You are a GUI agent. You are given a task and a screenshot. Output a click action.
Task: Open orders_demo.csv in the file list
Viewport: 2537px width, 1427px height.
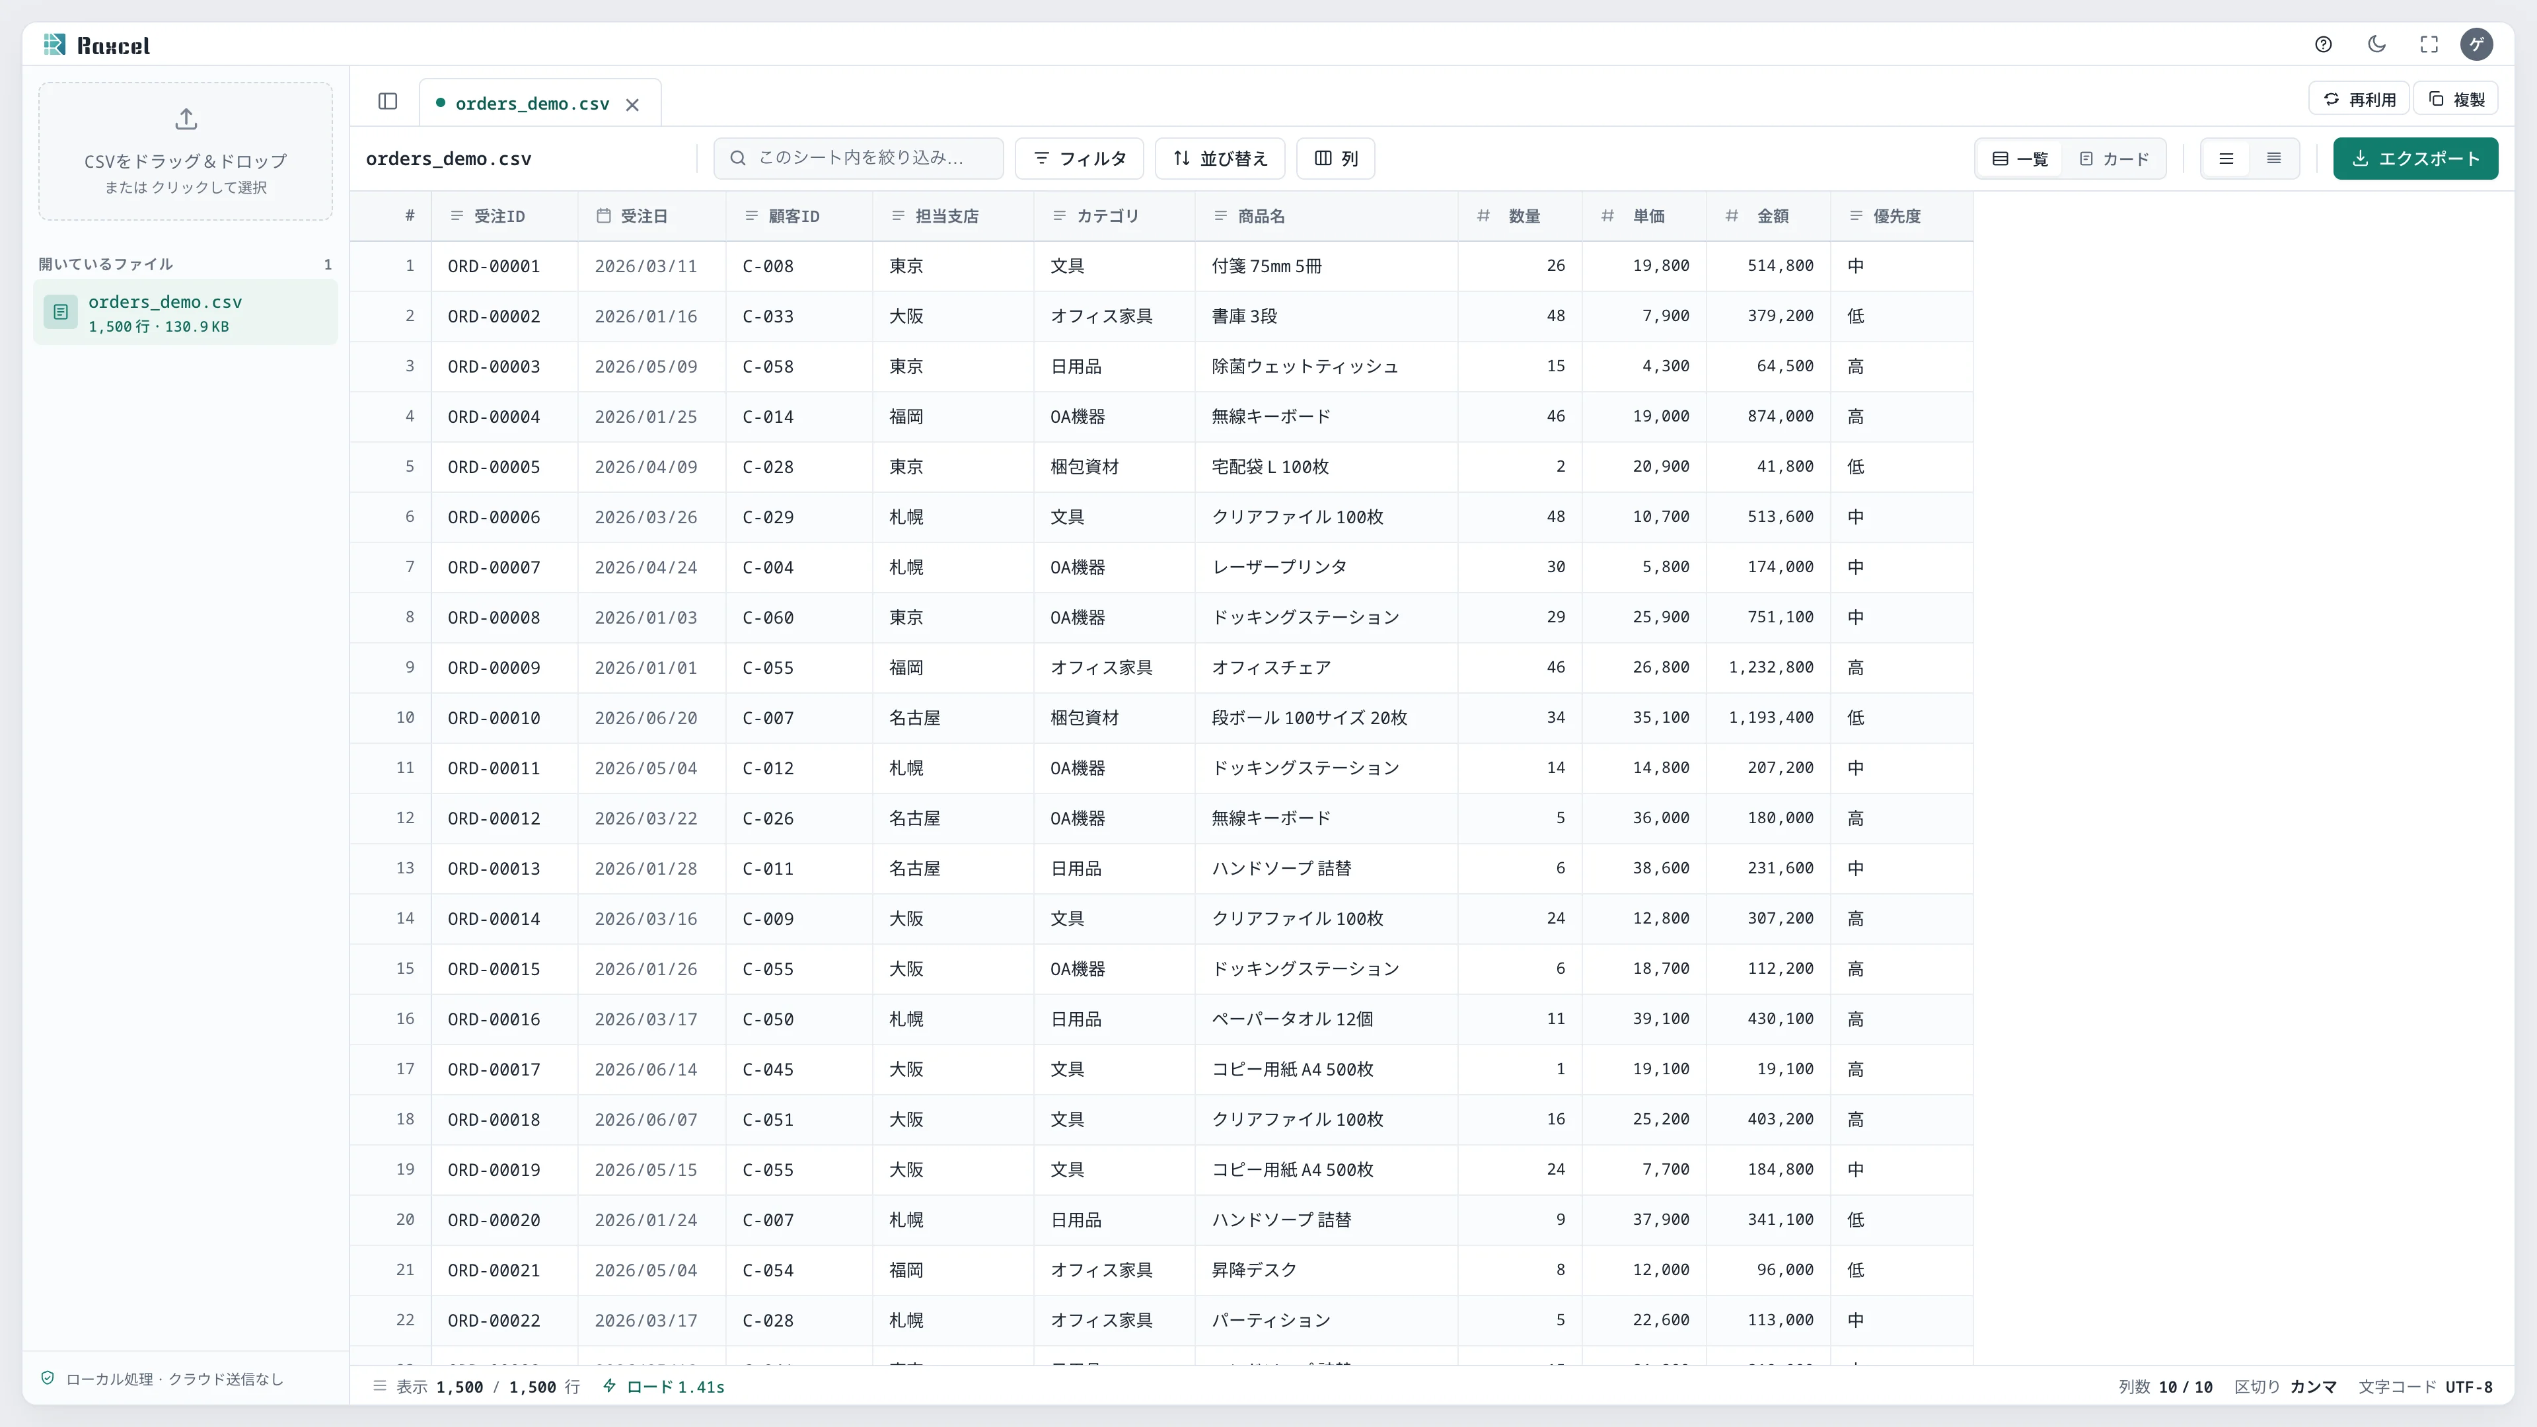[x=185, y=312]
